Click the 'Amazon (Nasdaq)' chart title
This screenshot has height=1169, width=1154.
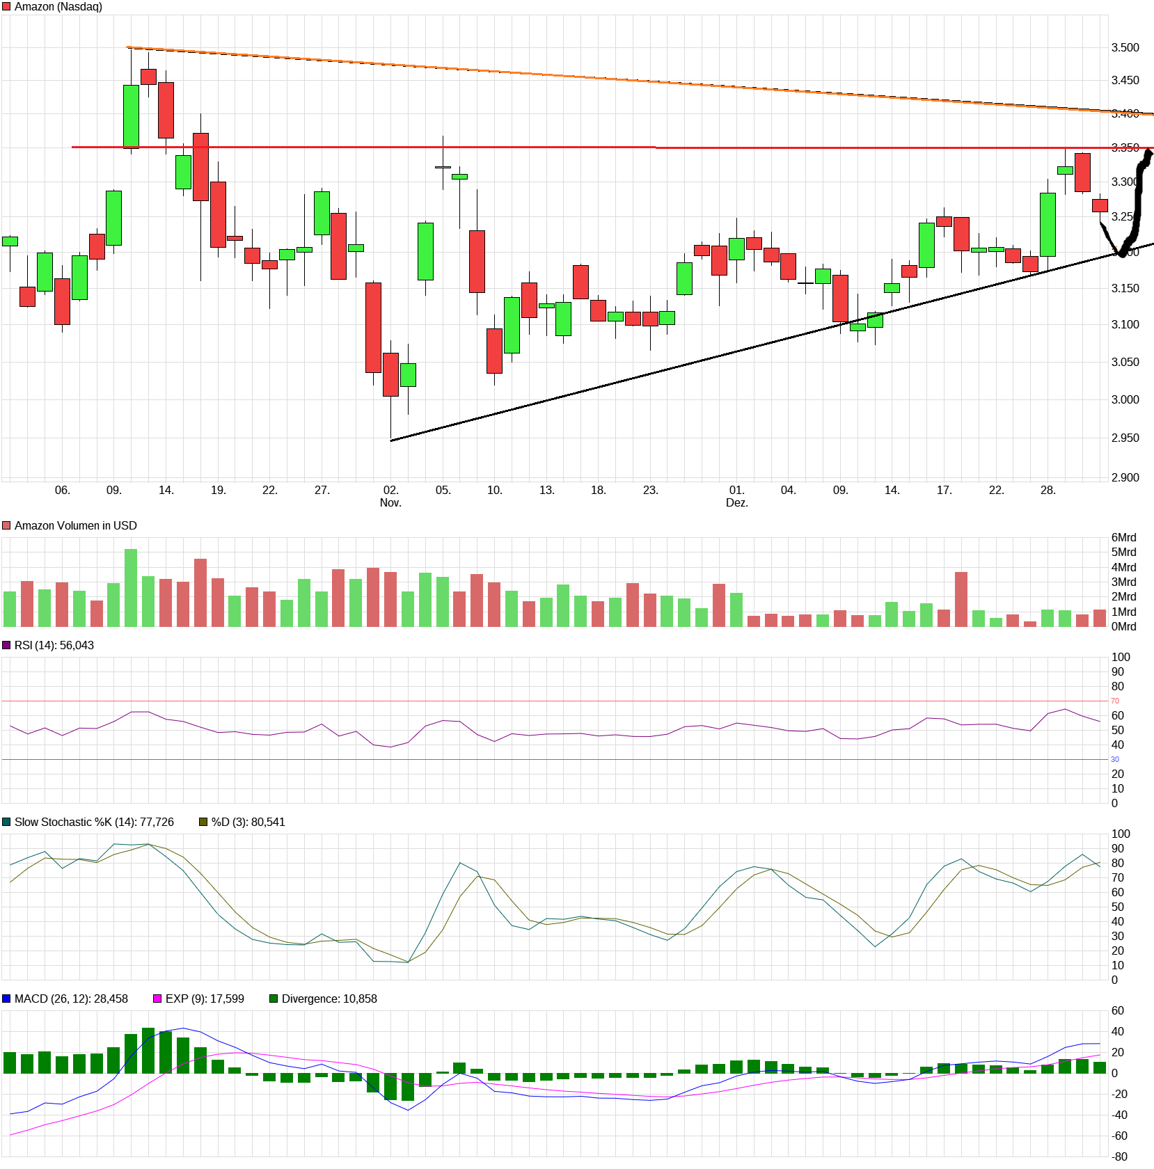click(58, 7)
